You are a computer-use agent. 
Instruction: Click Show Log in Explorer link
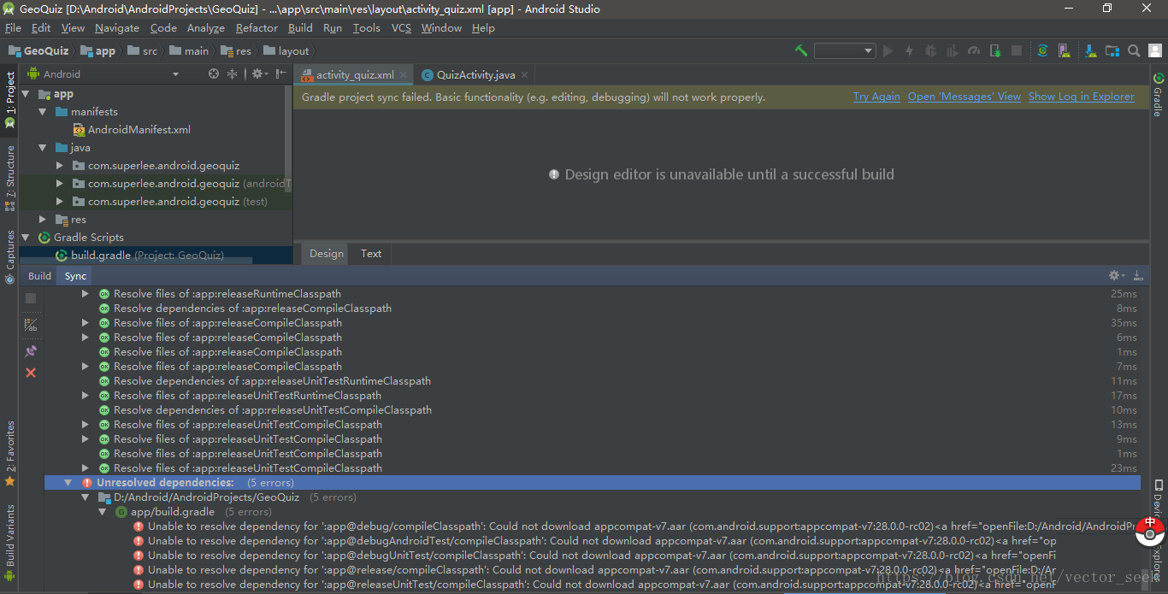point(1082,97)
